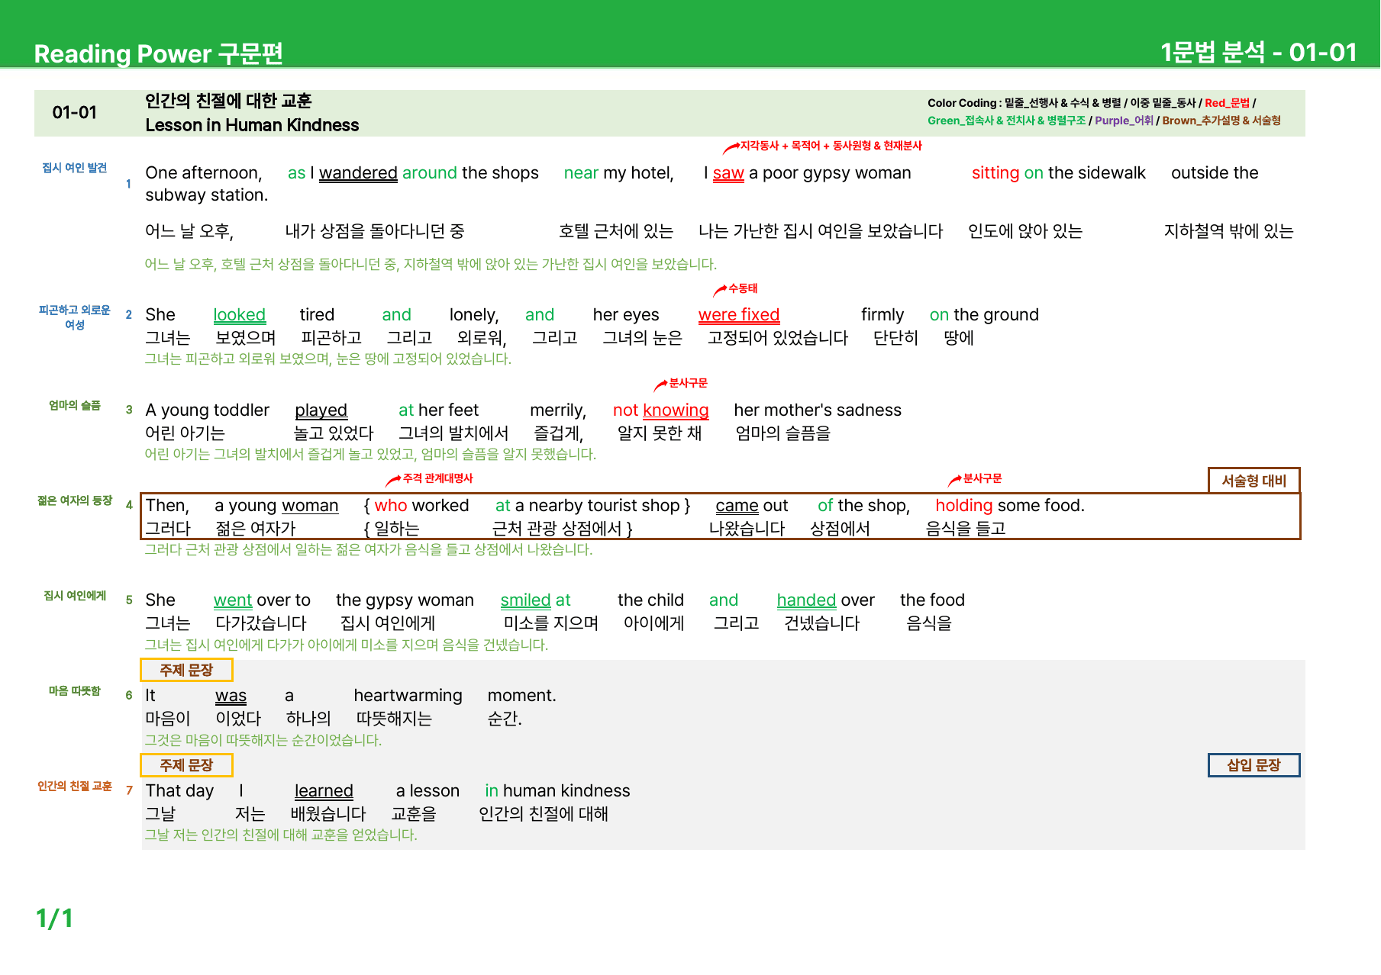Click the underlined verb 'came'
The height and width of the screenshot is (975, 1381).
(737, 506)
